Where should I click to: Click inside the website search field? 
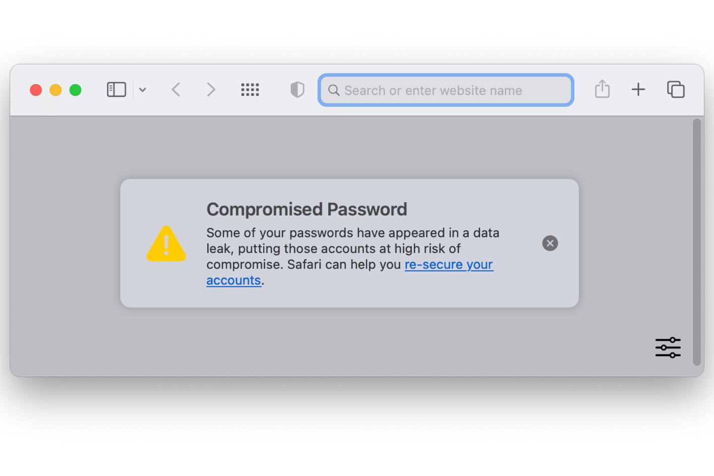point(445,90)
